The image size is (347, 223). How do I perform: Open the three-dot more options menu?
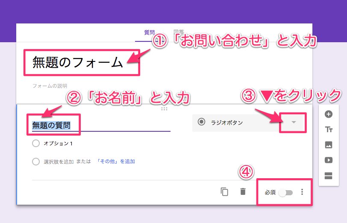click(x=302, y=192)
